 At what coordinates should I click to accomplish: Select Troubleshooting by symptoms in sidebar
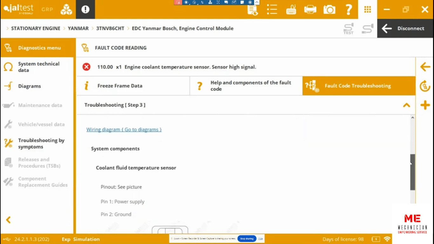(42, 143)
